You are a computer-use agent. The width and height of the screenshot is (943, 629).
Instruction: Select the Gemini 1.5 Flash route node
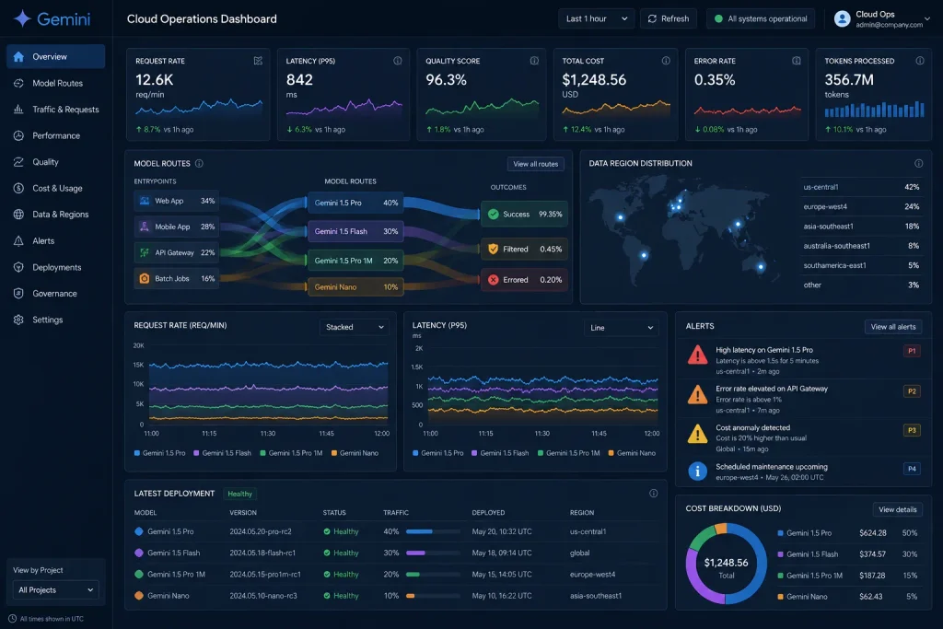355,231
